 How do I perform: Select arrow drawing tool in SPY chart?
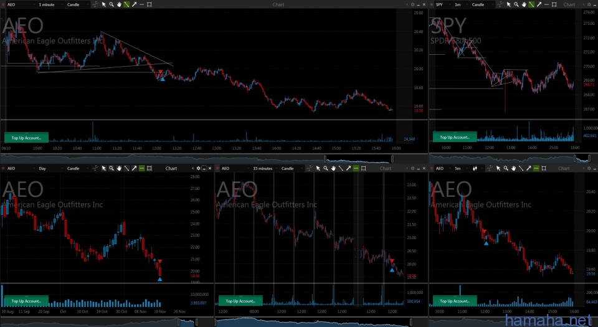coord(539,4)
